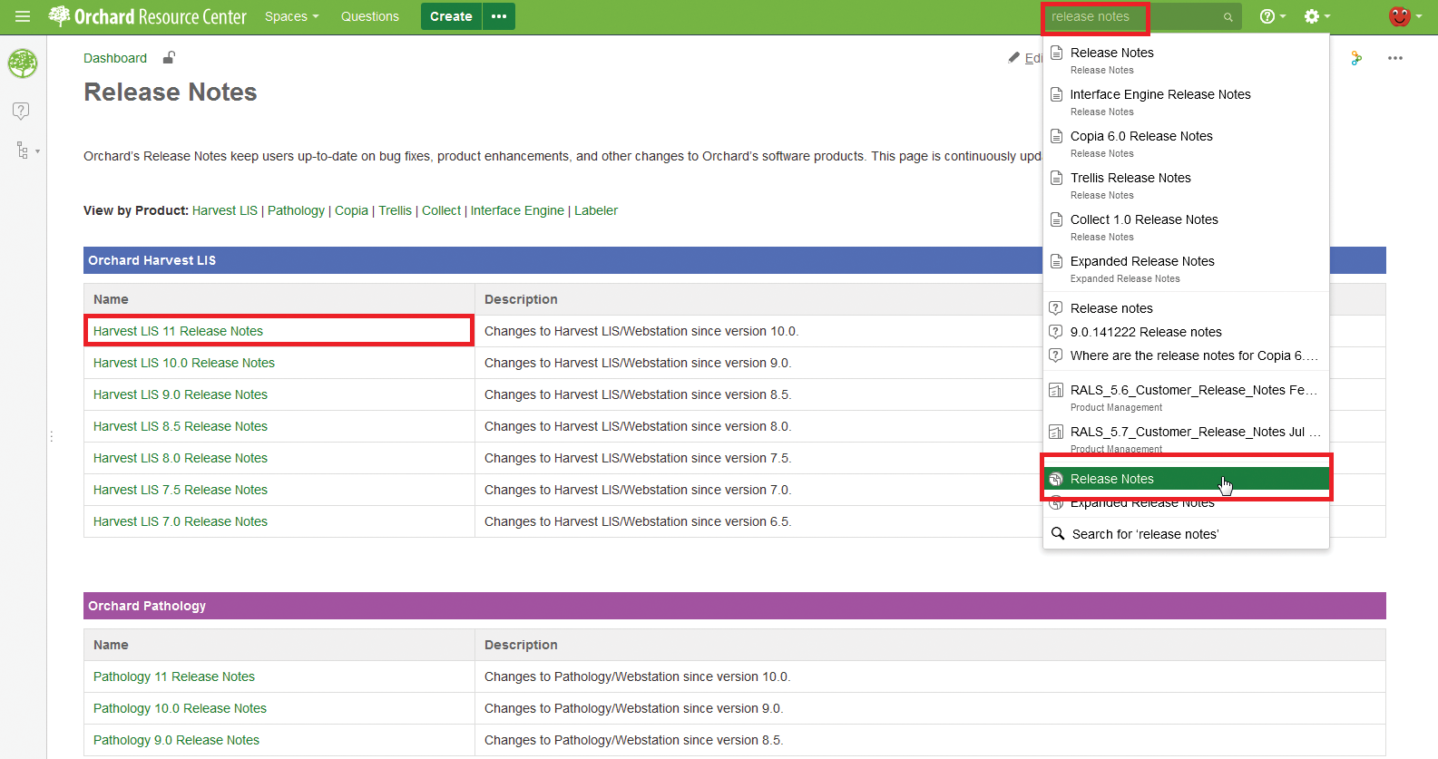Open the Create ellipsis template button
Image resolution: width=1438 pixels, height=759 pixels.
click(x=499, y=16)
